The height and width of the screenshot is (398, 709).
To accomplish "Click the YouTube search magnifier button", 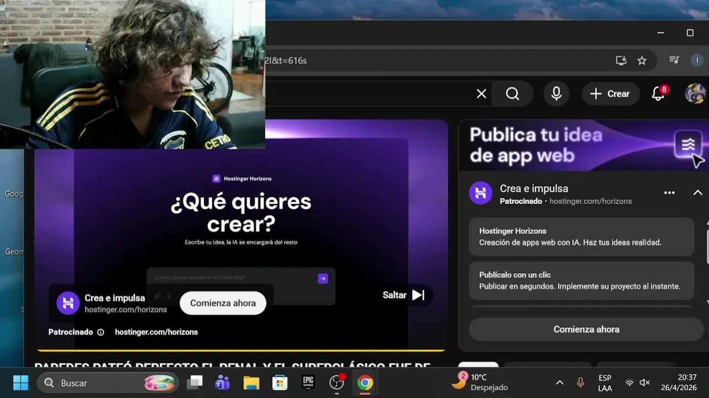I will click(x=513, y=94).
